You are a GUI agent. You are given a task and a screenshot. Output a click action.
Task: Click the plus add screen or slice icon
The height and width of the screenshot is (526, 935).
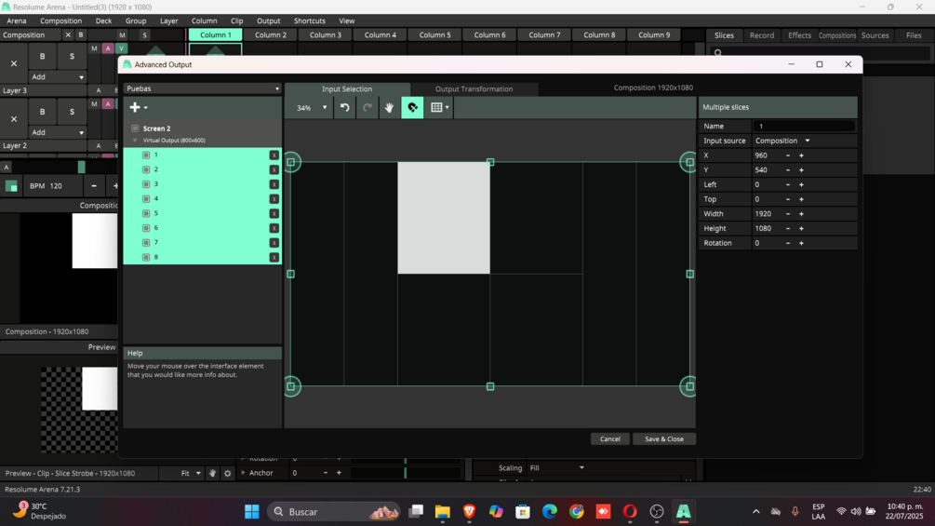click(135, 107)
